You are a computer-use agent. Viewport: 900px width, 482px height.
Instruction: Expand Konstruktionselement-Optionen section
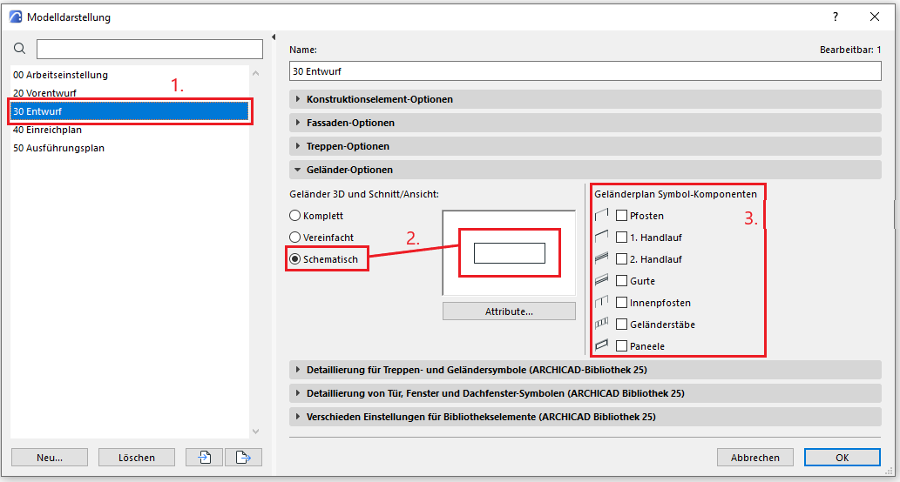[x=379, y=99]
